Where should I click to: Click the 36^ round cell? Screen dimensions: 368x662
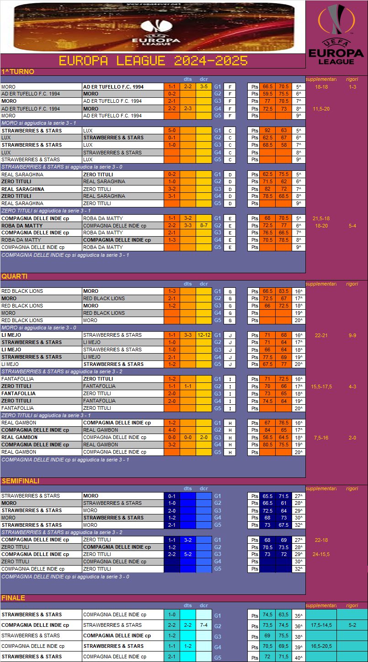point(299,626)
